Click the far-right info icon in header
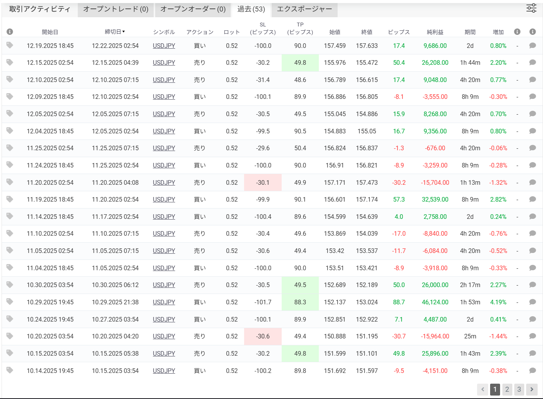This screenshot has height=399, width=543. click(532, 32)
